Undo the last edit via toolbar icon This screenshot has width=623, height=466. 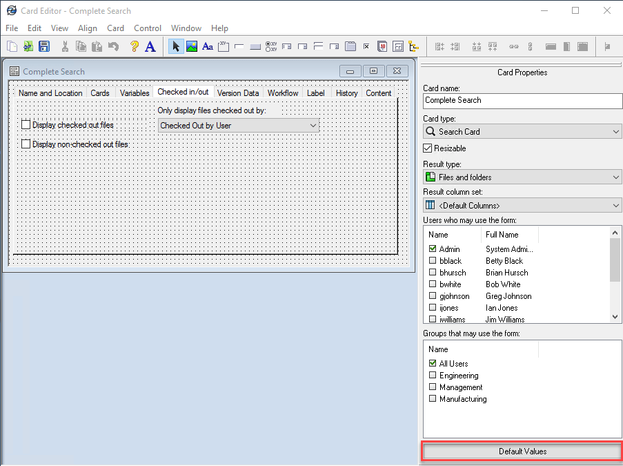pyautogui.click(x=113, y=46)
